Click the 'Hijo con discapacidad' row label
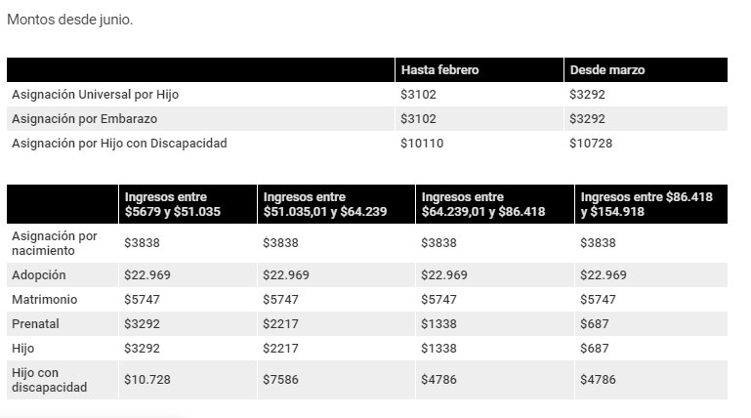 [x=49, y=380]
